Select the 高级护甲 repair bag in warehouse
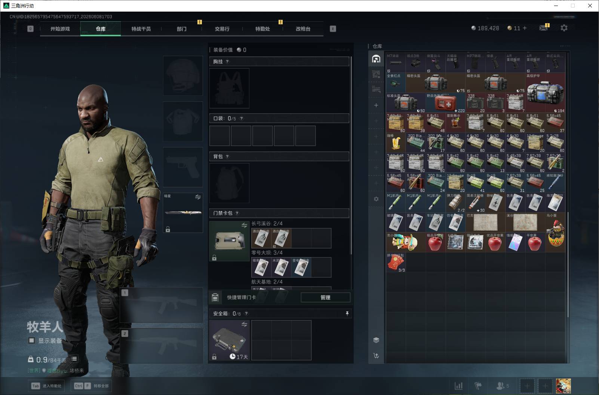Viewport: 599px width, 395px height. pyautogui.click(x=545, y=93)
